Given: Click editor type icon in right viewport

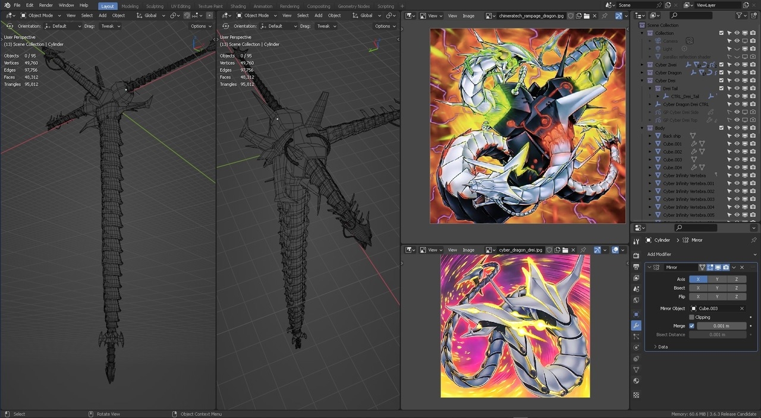Looking at the screenshot, I should [x=226, y=15].
